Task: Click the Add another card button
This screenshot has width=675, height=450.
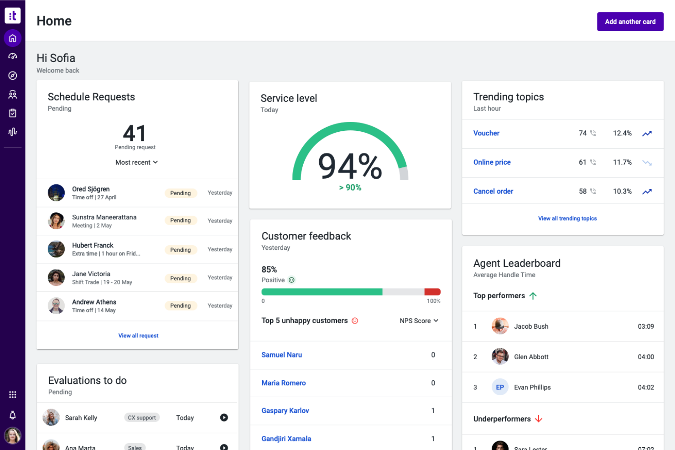Action: [630, 21]
